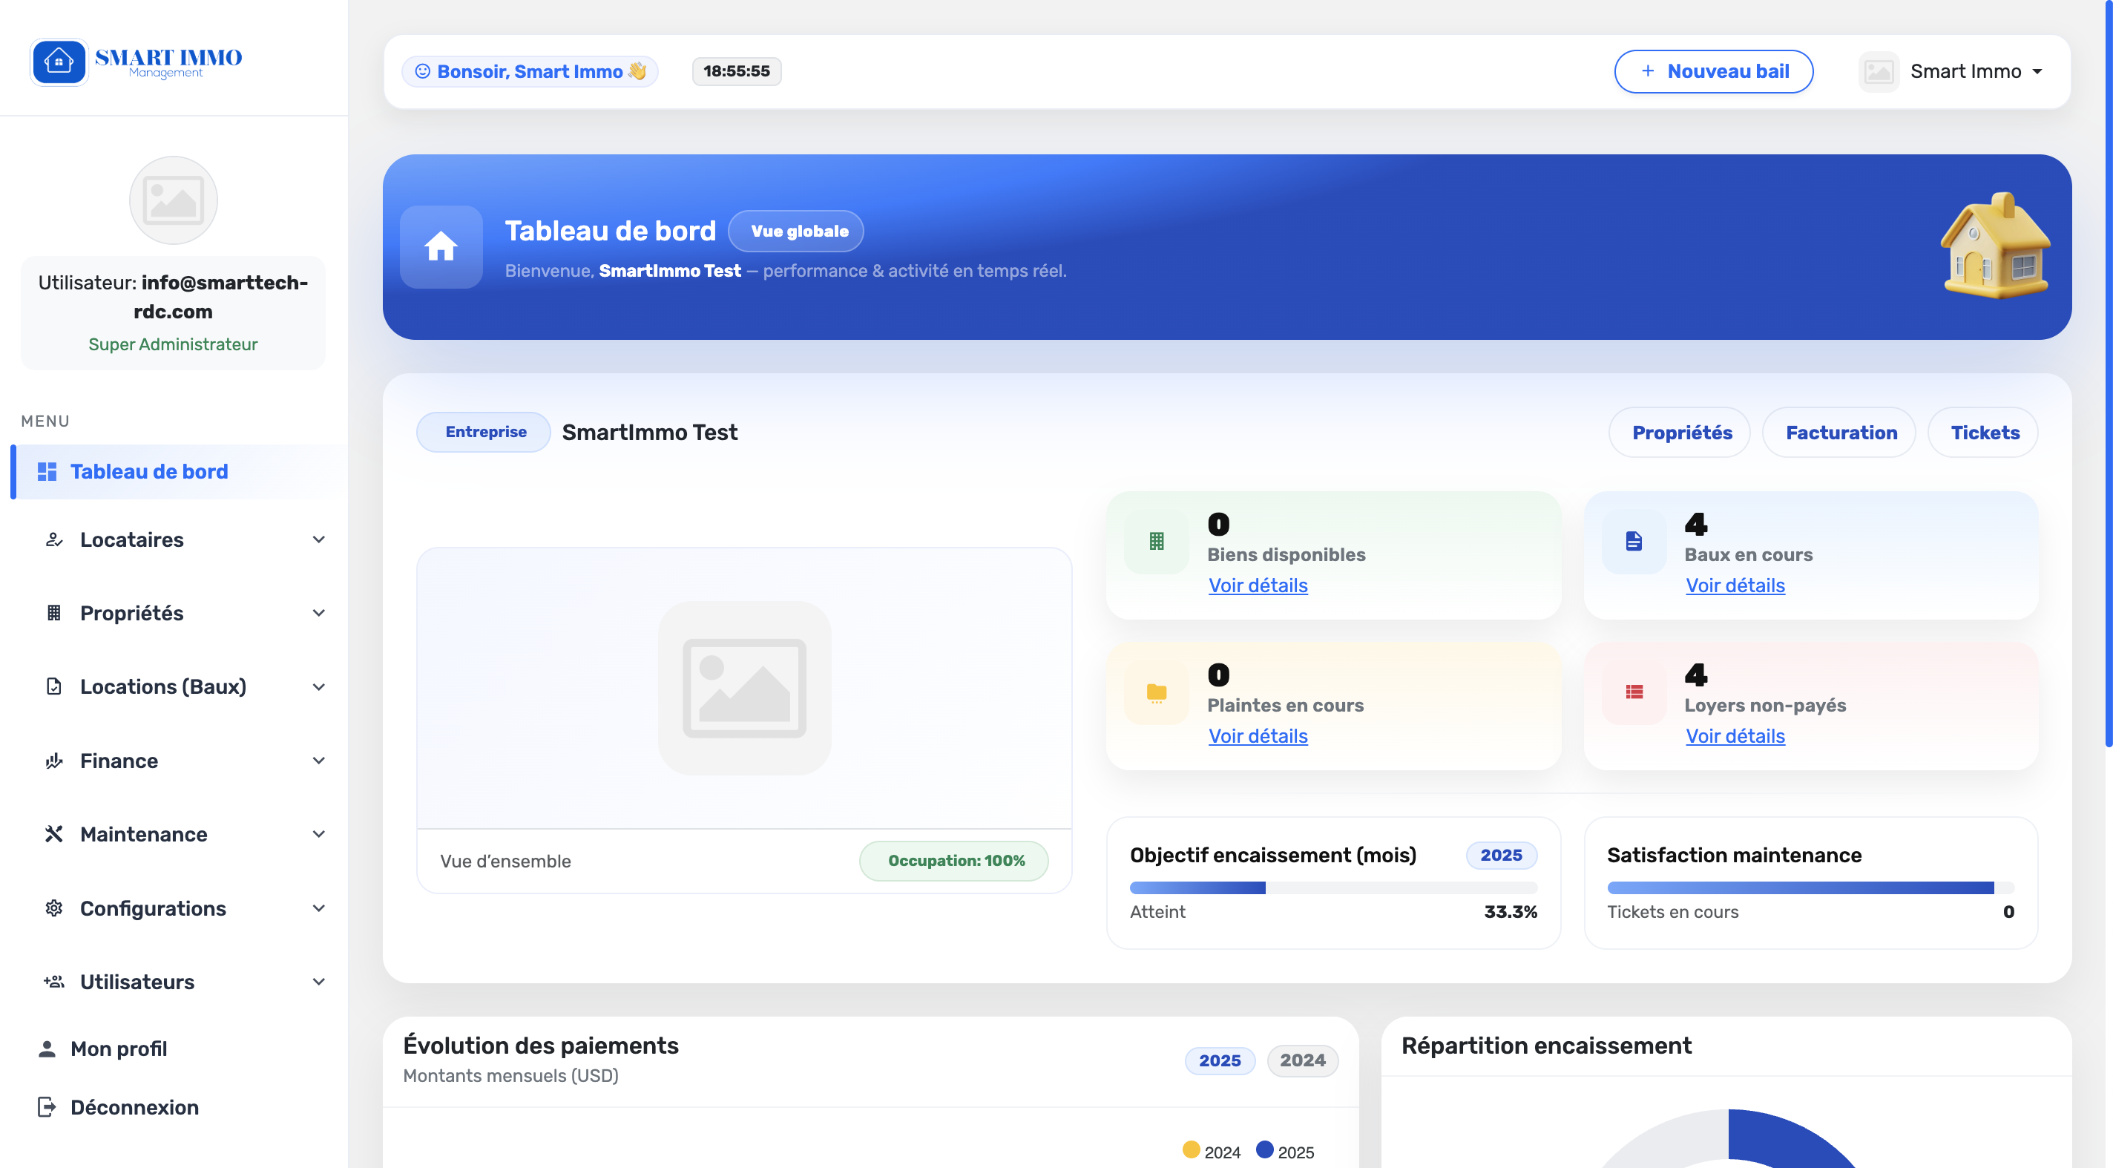Select Tableau de bord menu item
This screenshot has width=2113, height=1168.
(x=148, y=472)
